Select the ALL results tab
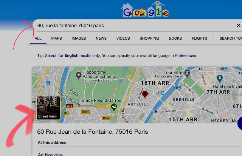This screenshot has width=242, height=156. (x=38, y=39)
